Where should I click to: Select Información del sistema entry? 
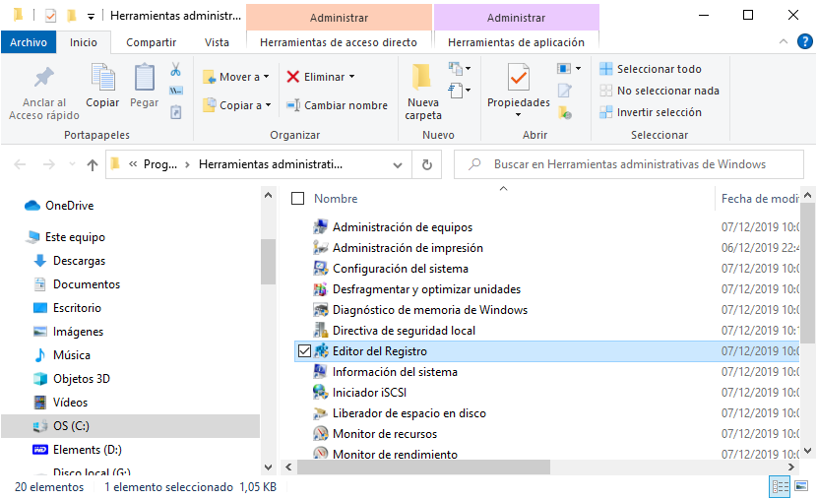395,372
